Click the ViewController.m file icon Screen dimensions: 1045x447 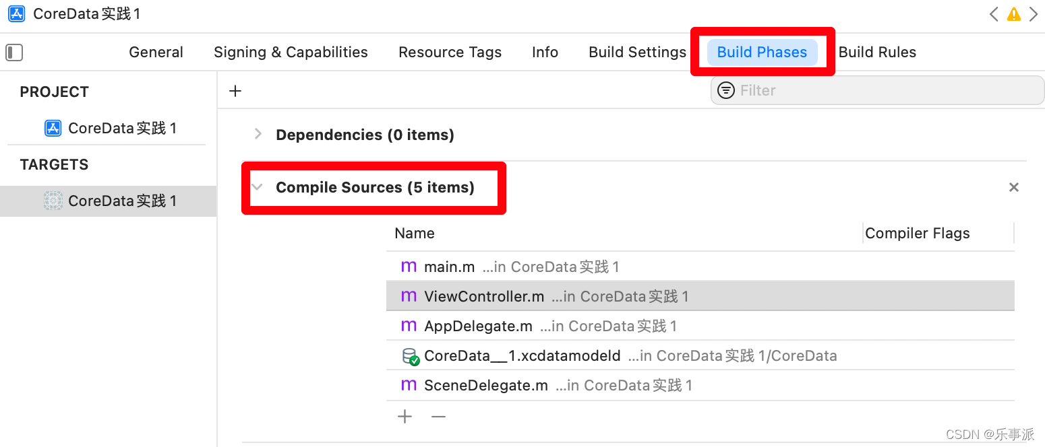point(409,296)
